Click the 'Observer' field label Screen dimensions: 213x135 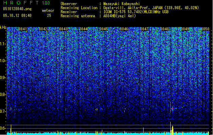[69, 4]
